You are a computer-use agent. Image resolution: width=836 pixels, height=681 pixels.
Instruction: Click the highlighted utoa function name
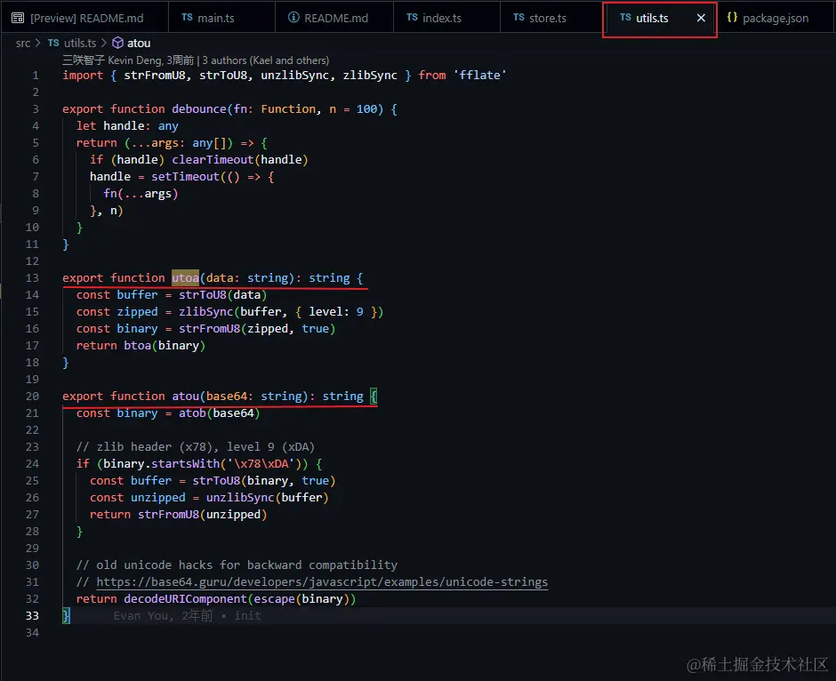click(x=185, y=277)
